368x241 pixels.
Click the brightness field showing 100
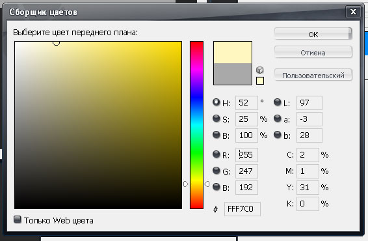[246, 135]
